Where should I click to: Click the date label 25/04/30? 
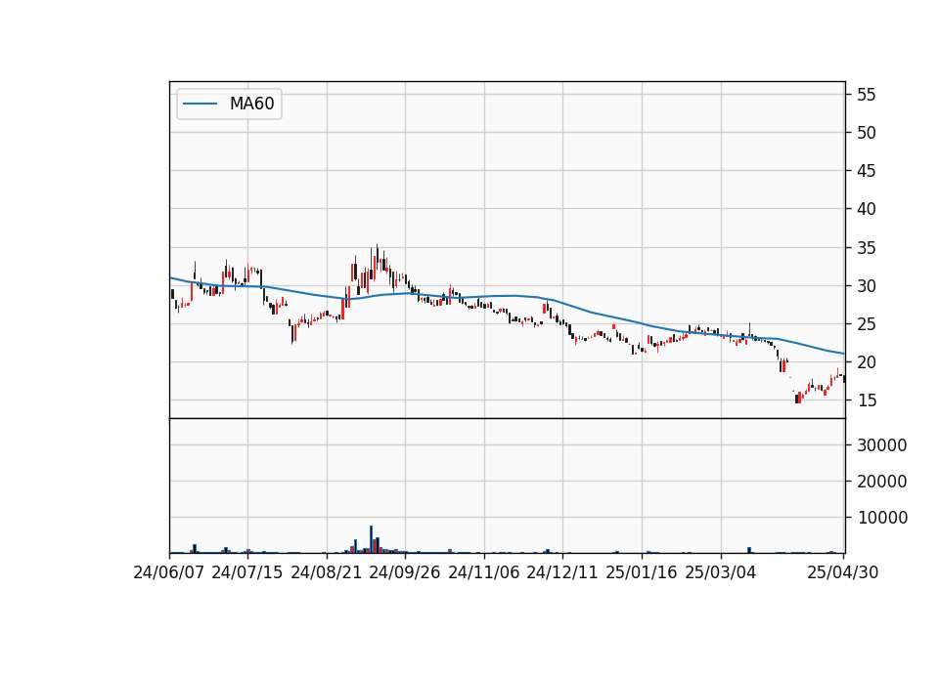(843, 573)
